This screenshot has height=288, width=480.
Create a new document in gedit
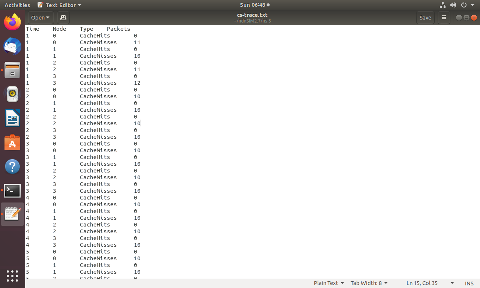(63, 17)
